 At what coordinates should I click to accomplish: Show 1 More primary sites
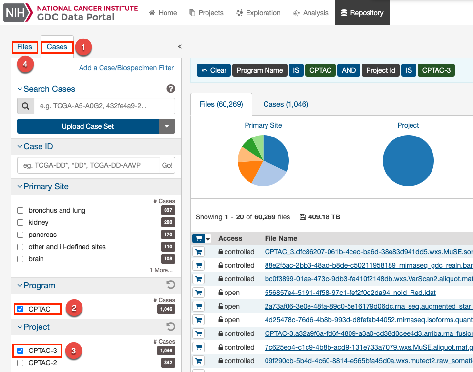(x=162, y=270)
